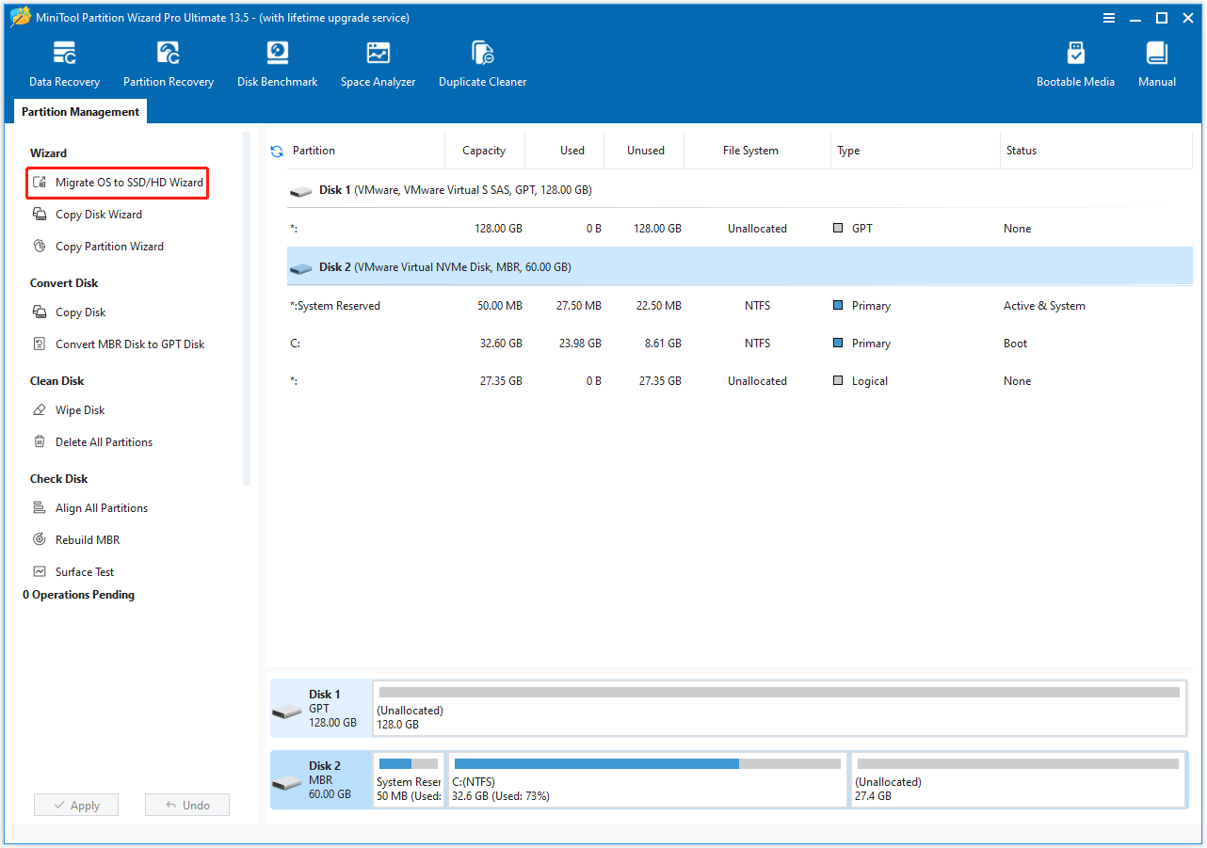Start Migrate OS to SSD/HD Wizard
The height and width of the screenshot is (848, 1207).
(117, 183)
